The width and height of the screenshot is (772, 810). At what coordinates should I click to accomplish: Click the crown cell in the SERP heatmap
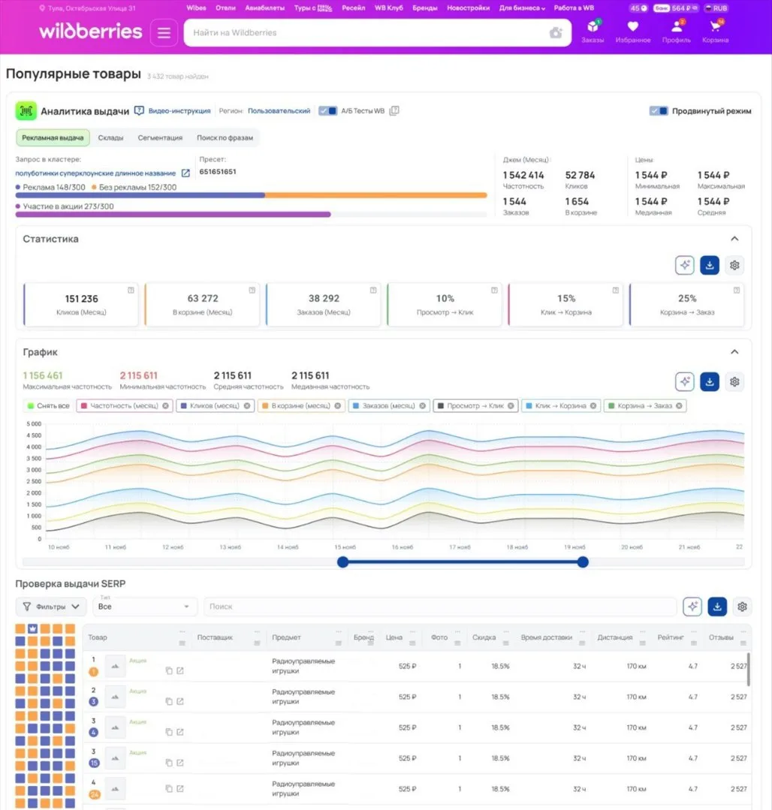(x=32, y=628)
